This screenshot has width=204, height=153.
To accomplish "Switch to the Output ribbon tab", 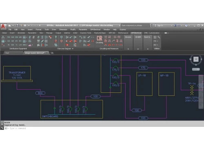I will click(x=58, y=33).
